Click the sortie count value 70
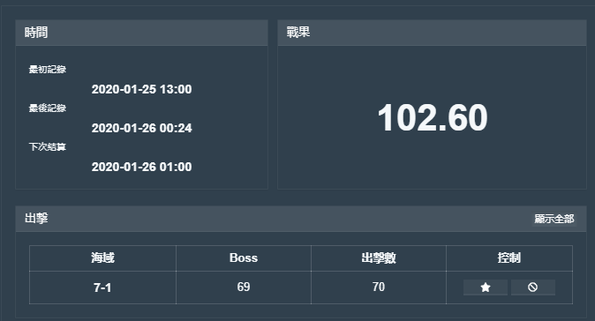The width and height of the screenshot is (595, 321). point(379,287)
